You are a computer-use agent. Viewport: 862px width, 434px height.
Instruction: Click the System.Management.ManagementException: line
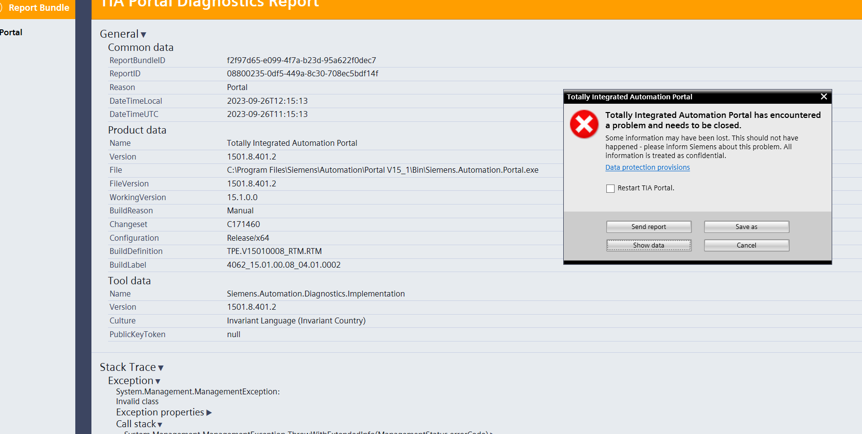[198, 391]
